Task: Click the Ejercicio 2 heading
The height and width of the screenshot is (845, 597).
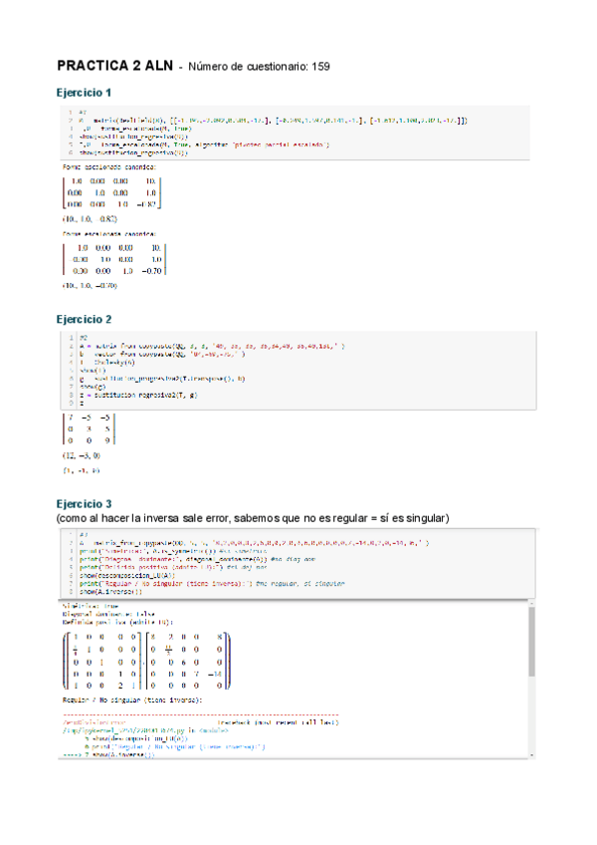Action: (x=89, y=320)
